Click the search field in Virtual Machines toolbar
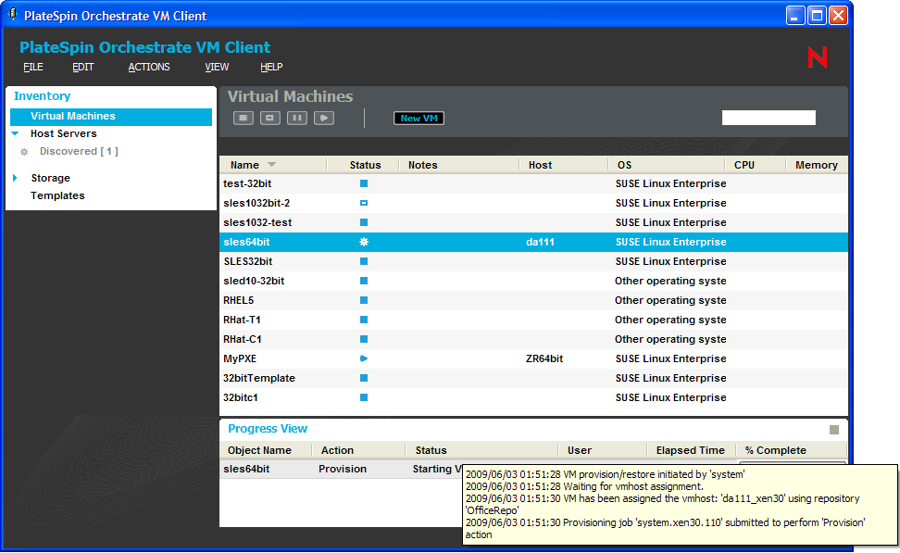The image size is (900, 553). (769, 118)
